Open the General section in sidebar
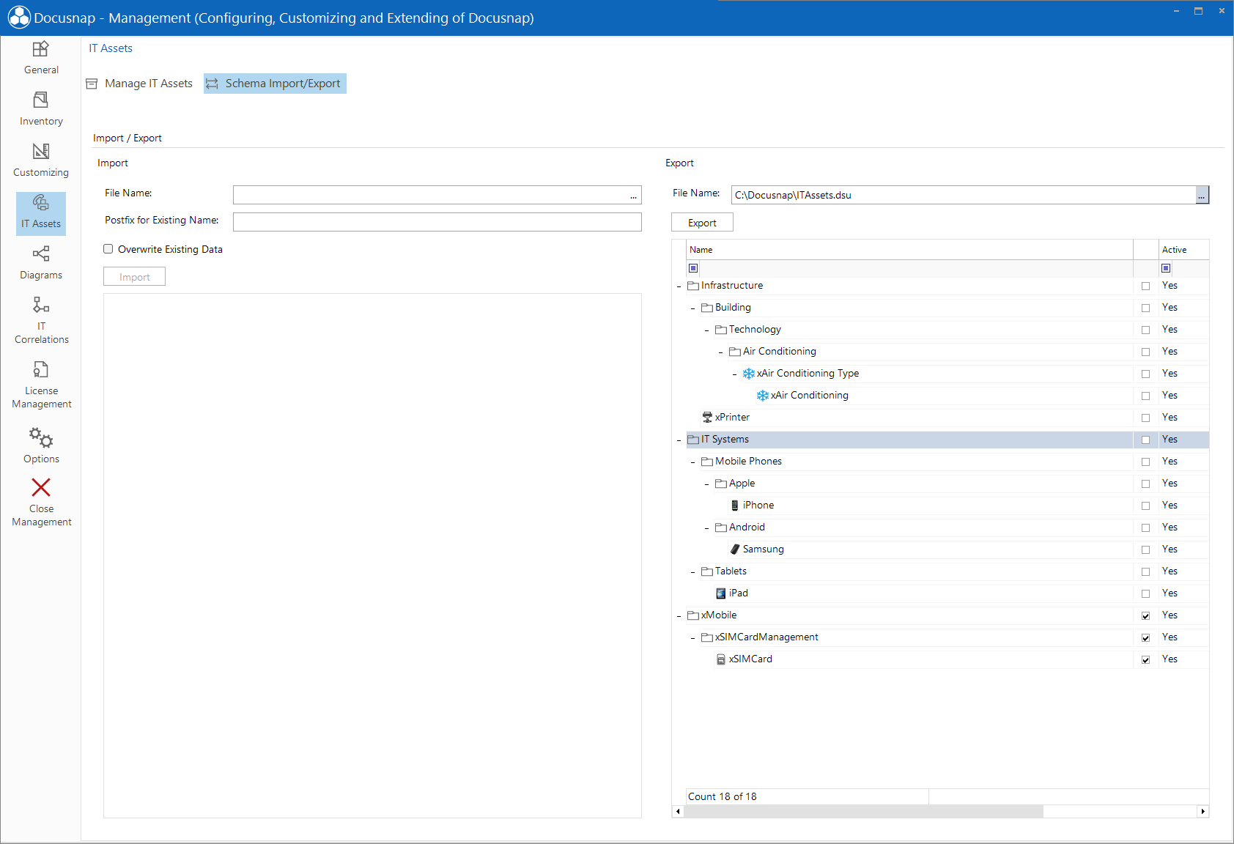 (41, 59)
